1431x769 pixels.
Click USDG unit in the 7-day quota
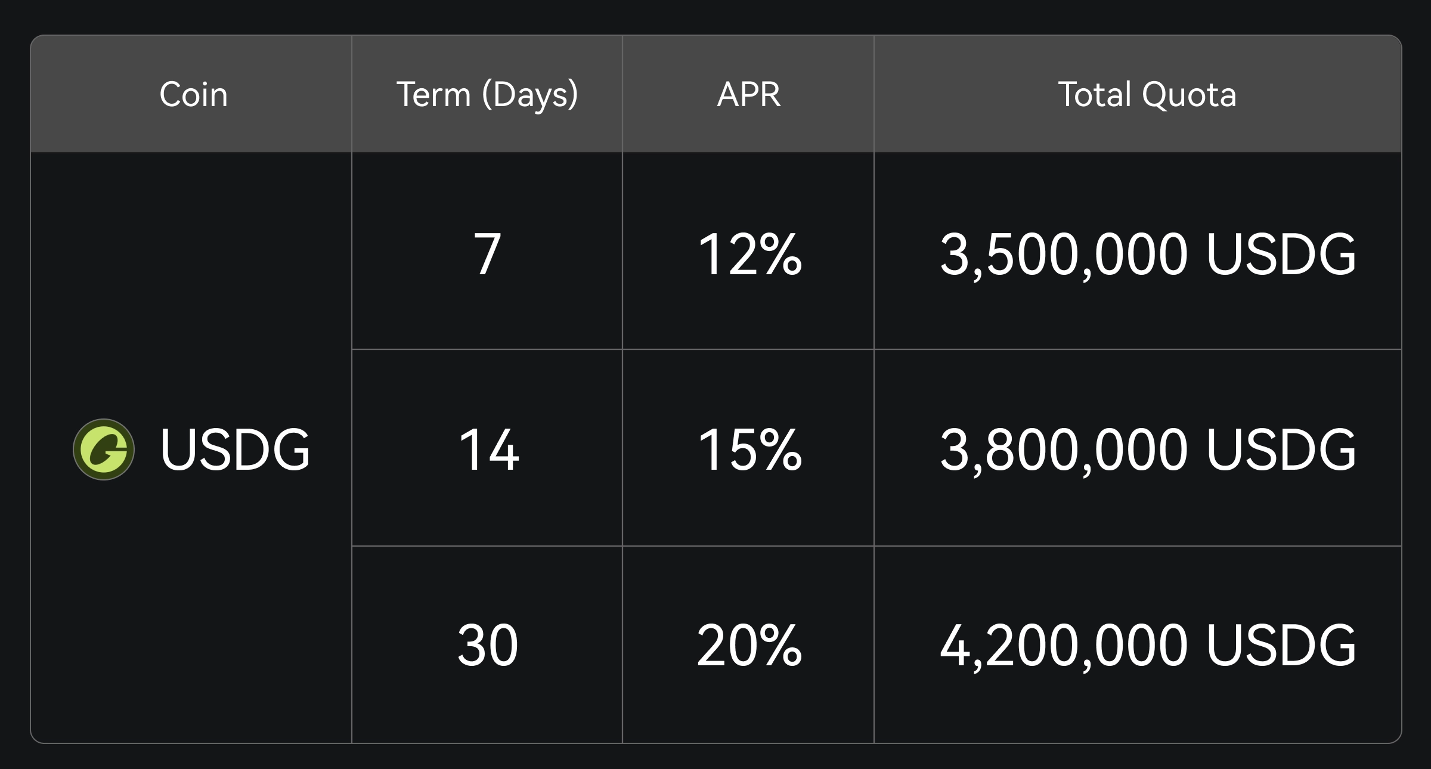(1281, 254)
